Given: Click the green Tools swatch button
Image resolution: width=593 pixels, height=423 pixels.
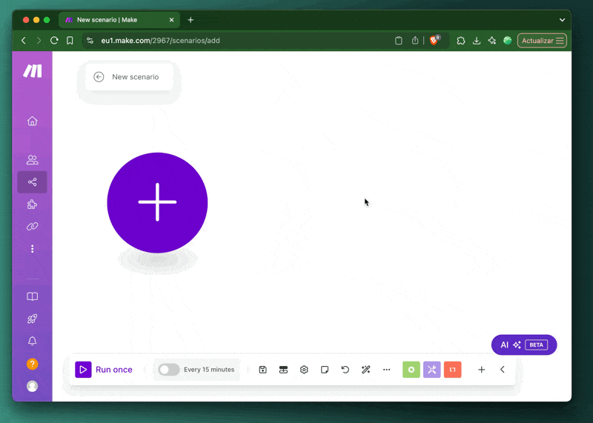Looking at the screenshot, I should pos(411,370).
